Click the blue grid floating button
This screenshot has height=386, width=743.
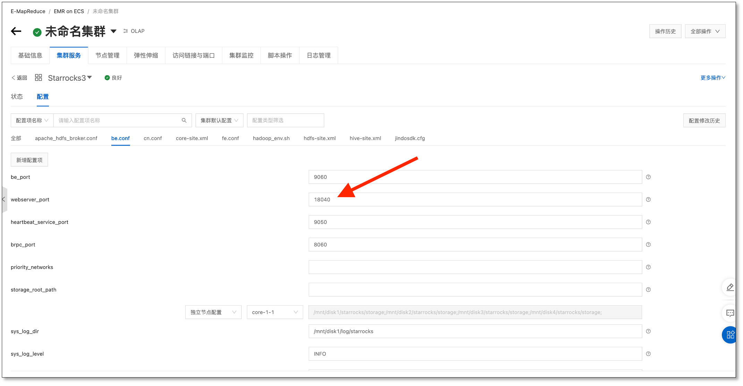coord(730,335)
